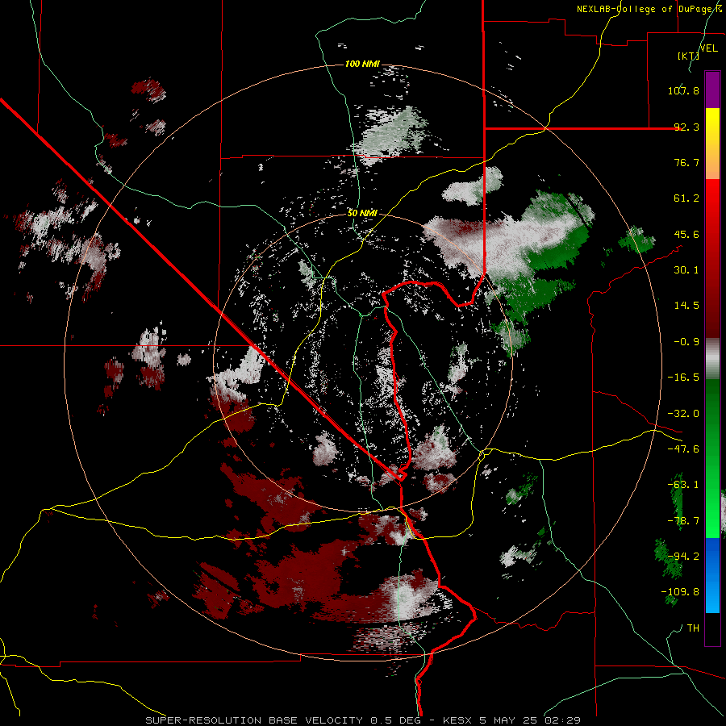Screen dimensions: 726x726
Task: Click the blue segment of the color scale
Action: coord(712,575)
